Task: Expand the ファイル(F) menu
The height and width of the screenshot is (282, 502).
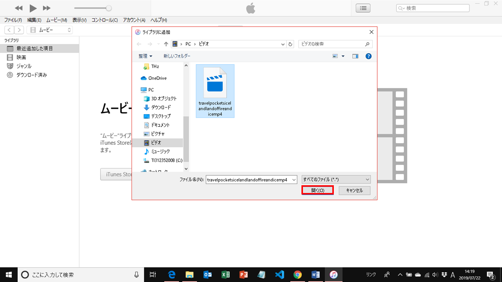Action: coord(12,20)
